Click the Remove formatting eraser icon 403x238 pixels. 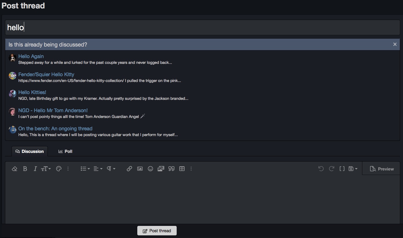pos(14,169)
